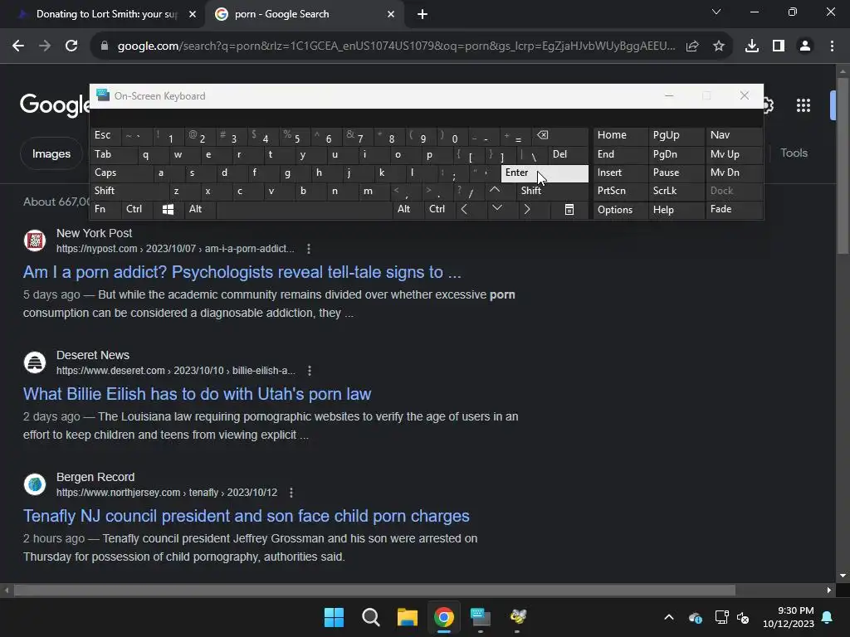Click the up arrow key on keyboard
The height and width of the screenshot is (637, 850).
point(495,190)
